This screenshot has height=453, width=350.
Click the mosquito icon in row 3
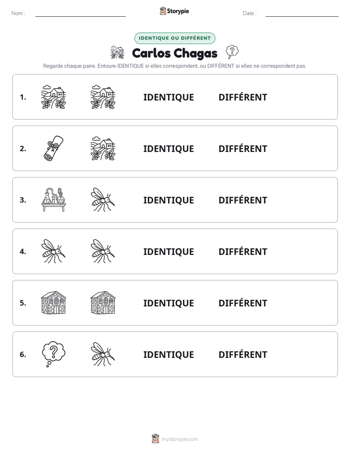pyautogui.click(x=103, y=200)
